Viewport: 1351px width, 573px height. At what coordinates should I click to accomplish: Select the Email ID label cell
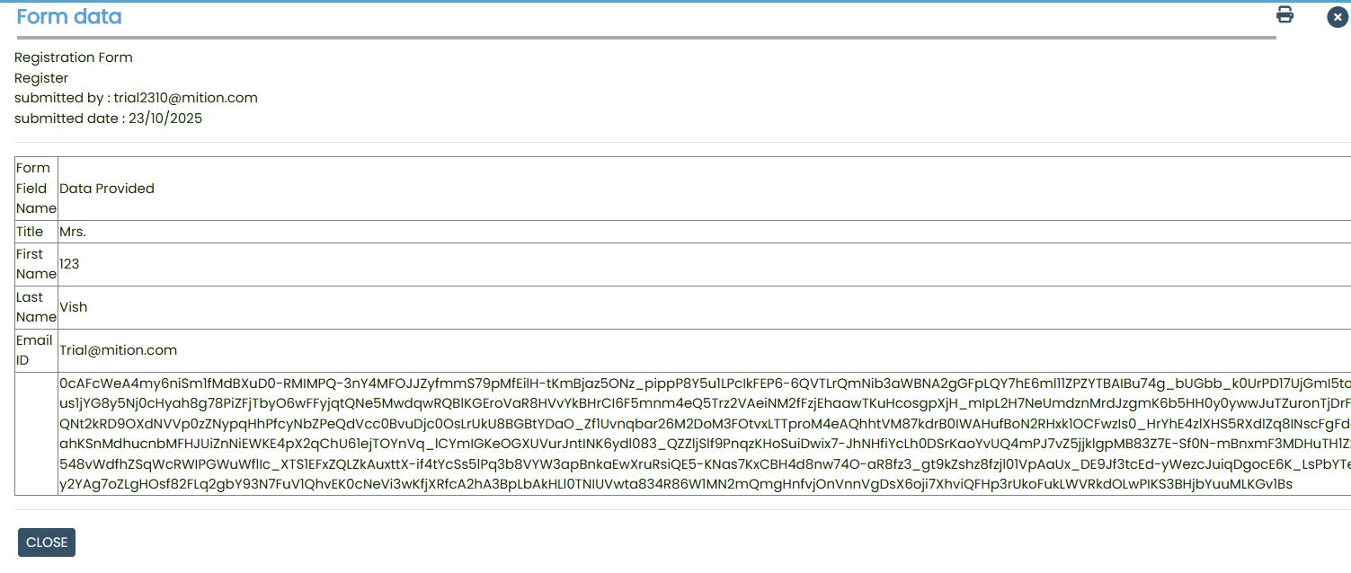point(36,350)
